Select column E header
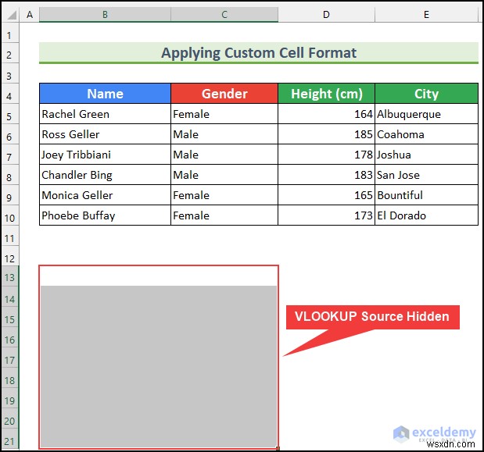This screenshot has width=484, height=452. 427,15
